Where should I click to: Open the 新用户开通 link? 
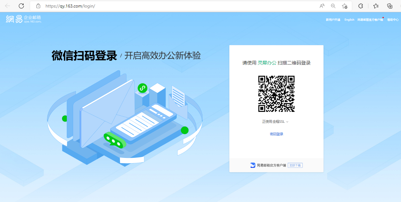point(333,20)
